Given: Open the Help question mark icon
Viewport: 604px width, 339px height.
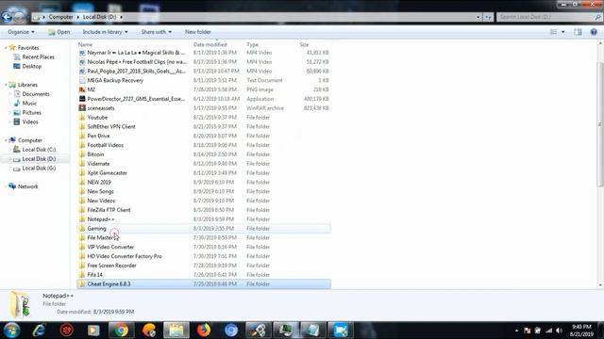Looking at the screenshot, I should 594,32.
